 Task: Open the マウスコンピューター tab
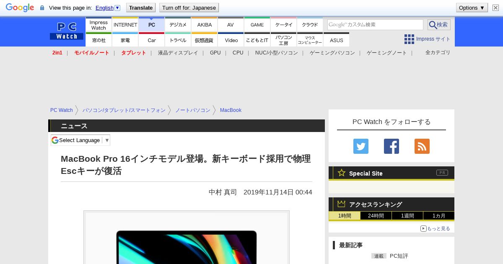point(310,40)
